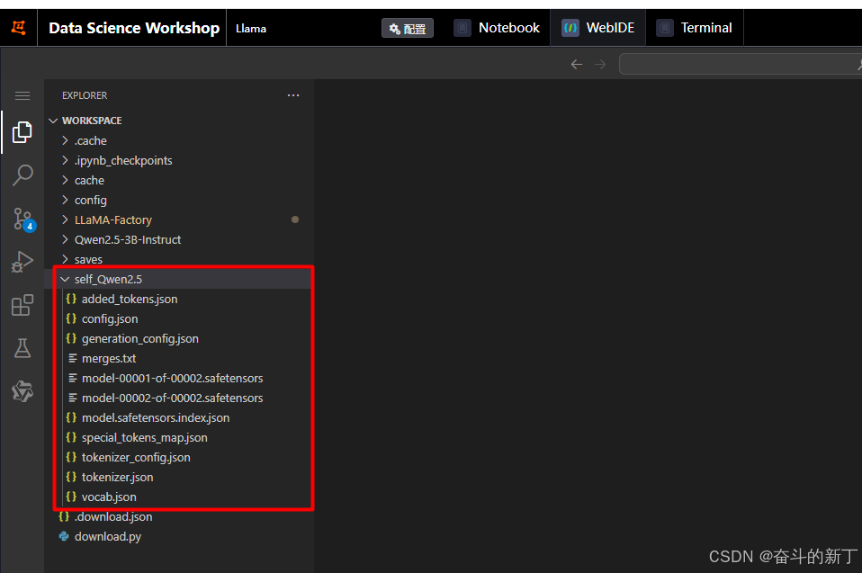Select model-00001-of-00002.safetensors file

point(179,378)
